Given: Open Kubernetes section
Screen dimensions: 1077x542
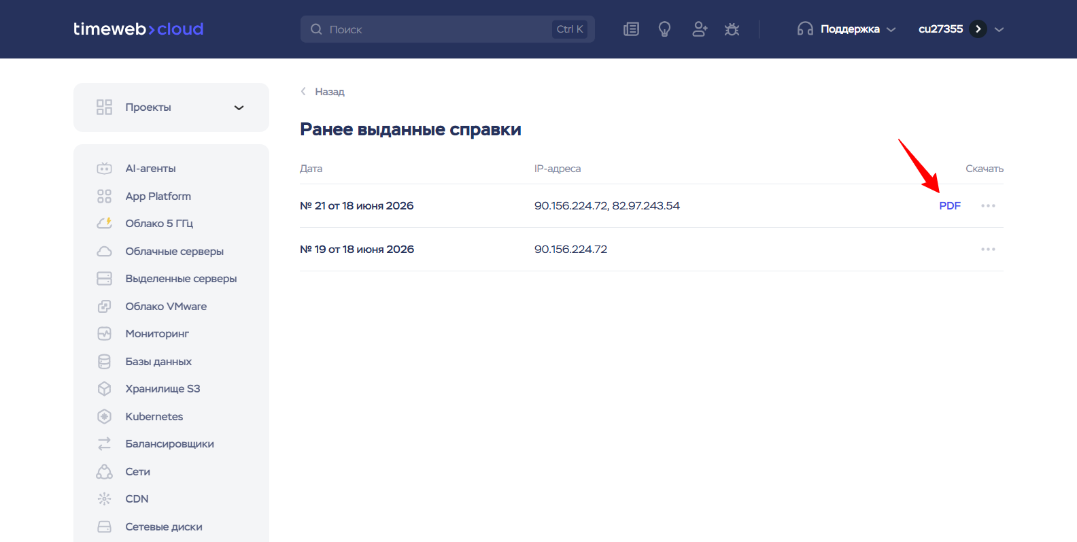Looking at the screenshot, I should coord(154,416).
